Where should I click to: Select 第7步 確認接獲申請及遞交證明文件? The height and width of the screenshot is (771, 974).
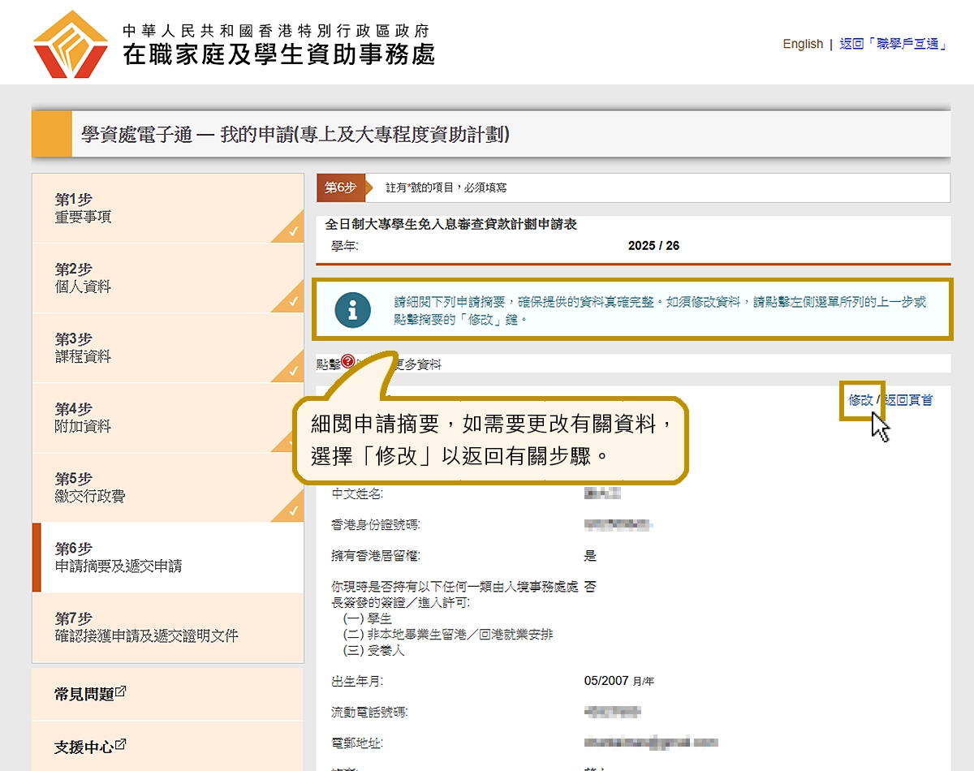(x=146, y=627)
